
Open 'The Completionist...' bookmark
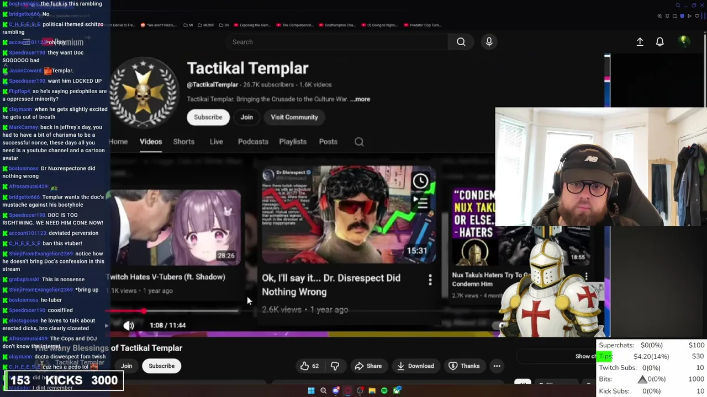point(295,25)
